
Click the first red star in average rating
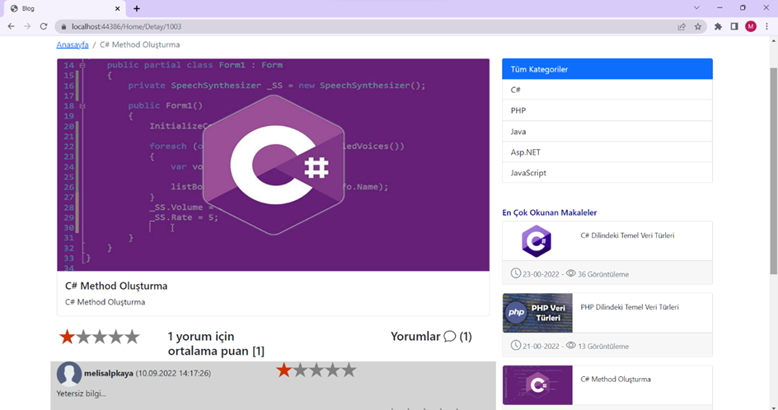[67, 337]
